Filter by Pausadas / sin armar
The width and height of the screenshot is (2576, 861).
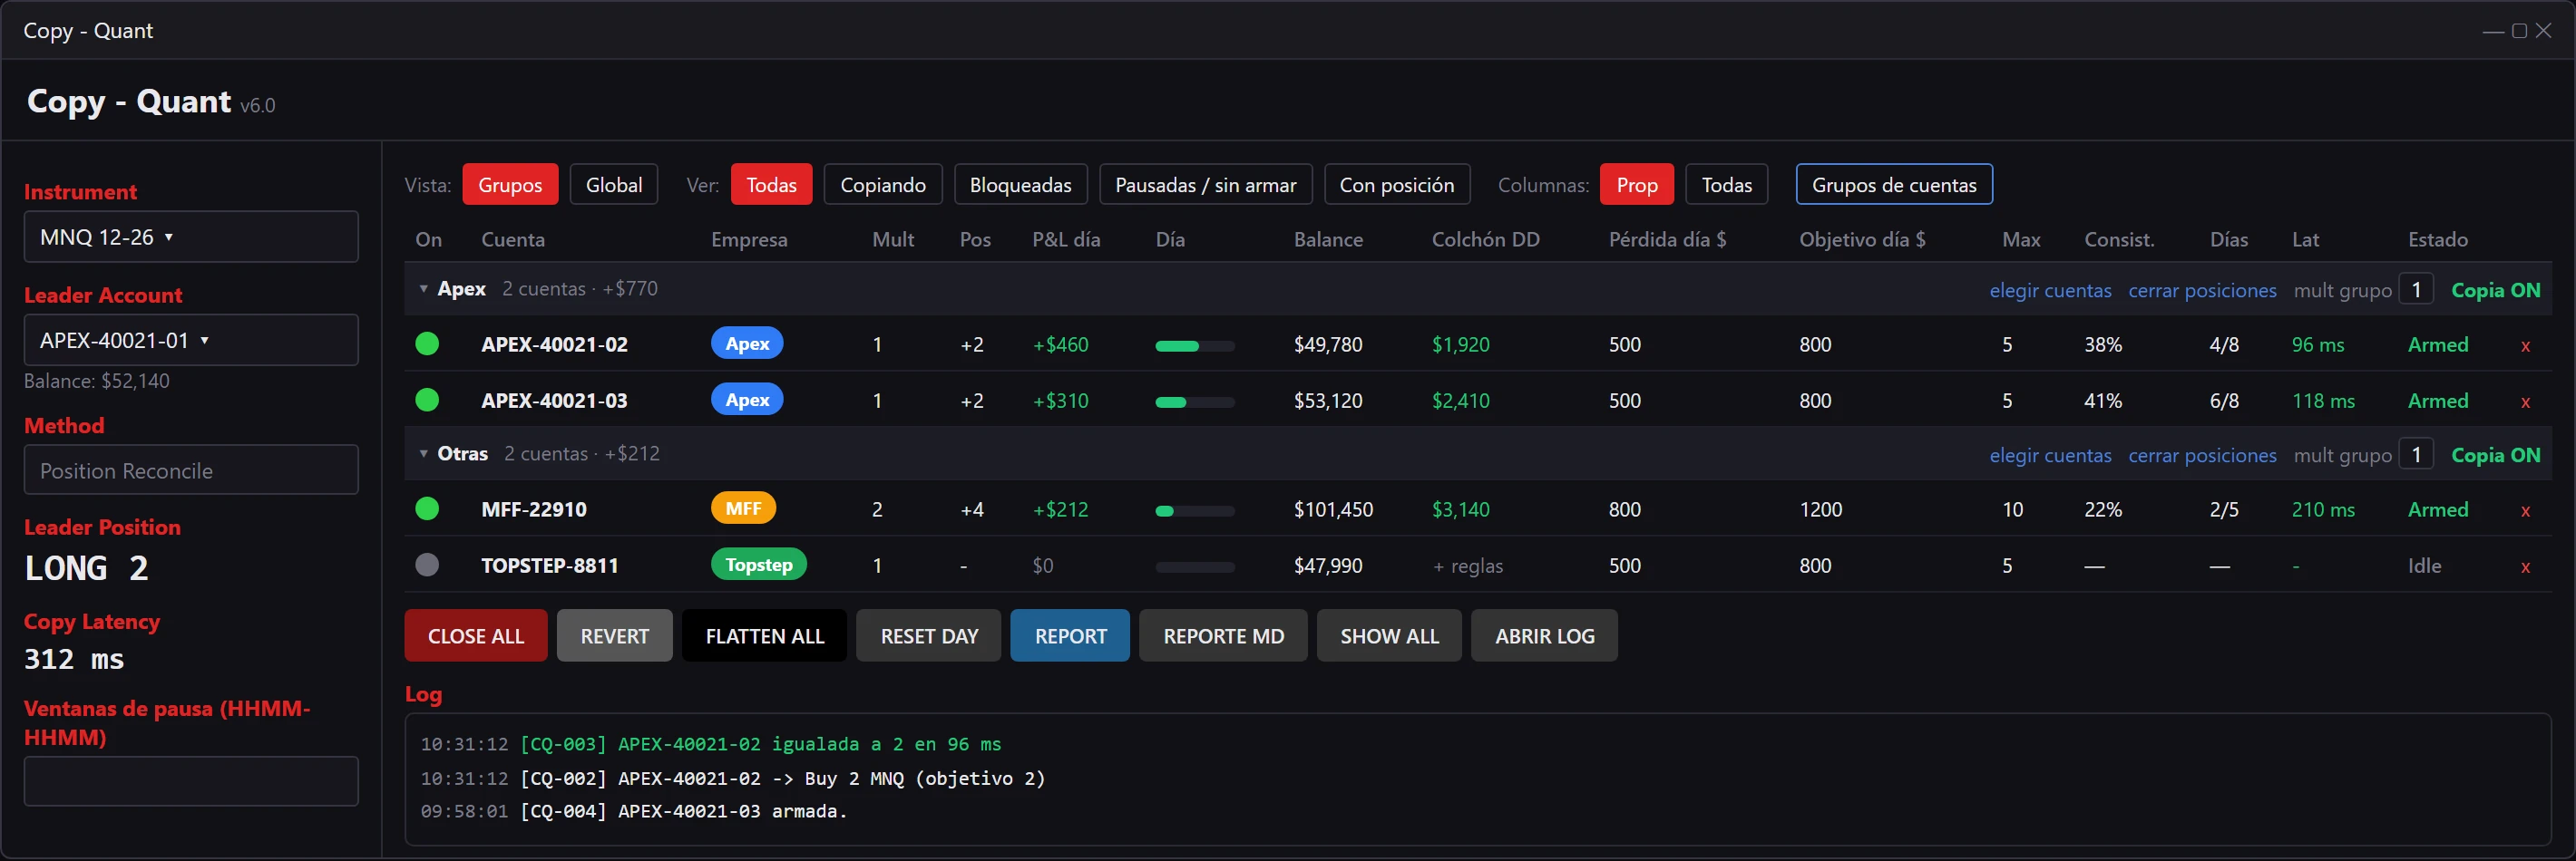point(1206,184)
